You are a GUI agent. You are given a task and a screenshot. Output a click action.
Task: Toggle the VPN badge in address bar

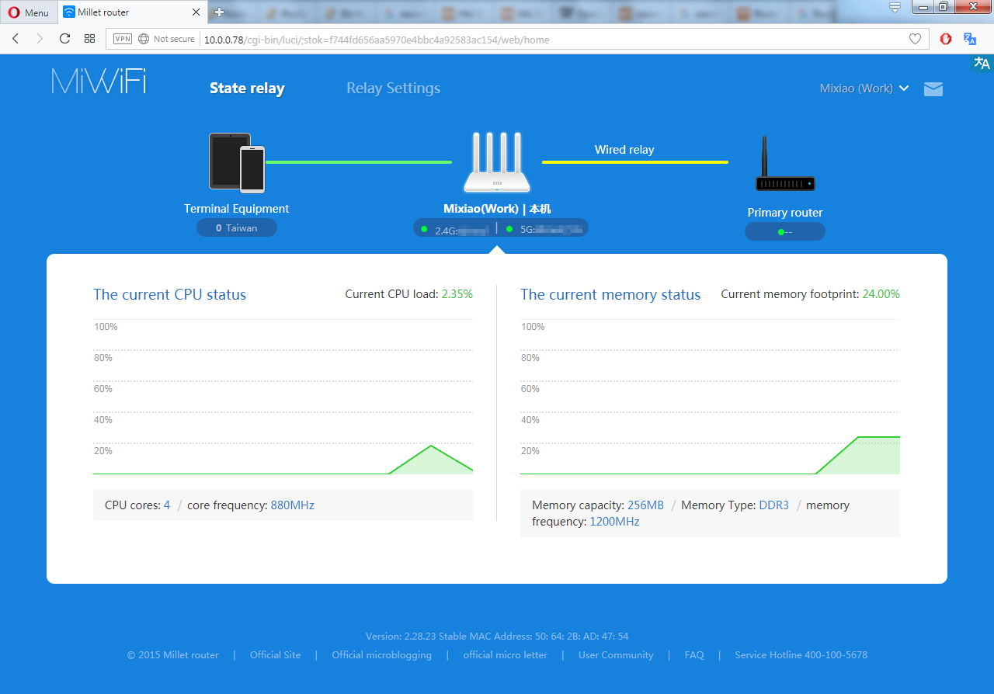123,39
